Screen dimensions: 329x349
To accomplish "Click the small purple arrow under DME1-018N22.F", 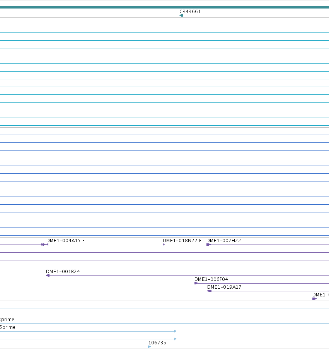I will click(164, 245).
